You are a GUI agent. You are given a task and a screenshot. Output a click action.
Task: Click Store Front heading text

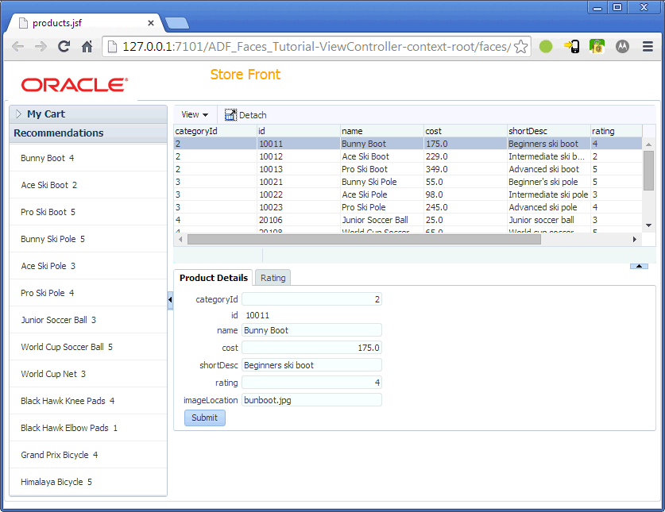tap(246, 75)
